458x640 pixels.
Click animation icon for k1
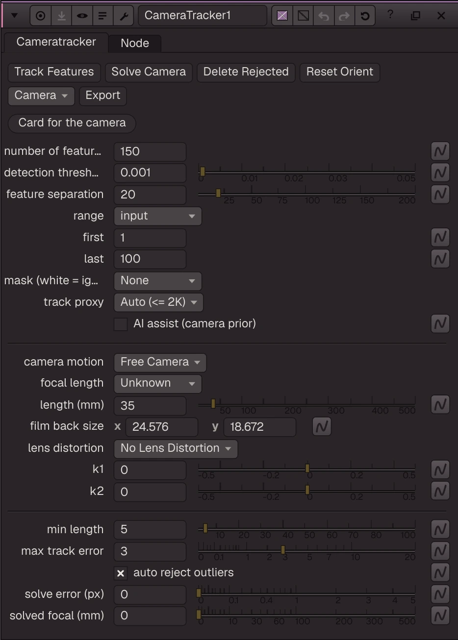pyautogui.click(x=440, y=469)
